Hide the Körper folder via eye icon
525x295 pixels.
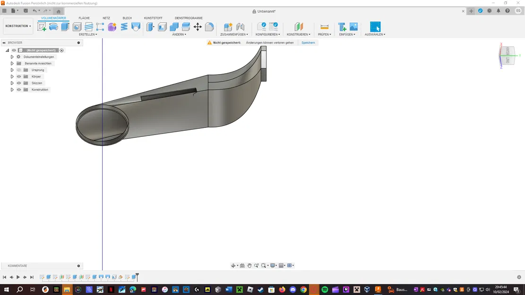click(19, 76)
